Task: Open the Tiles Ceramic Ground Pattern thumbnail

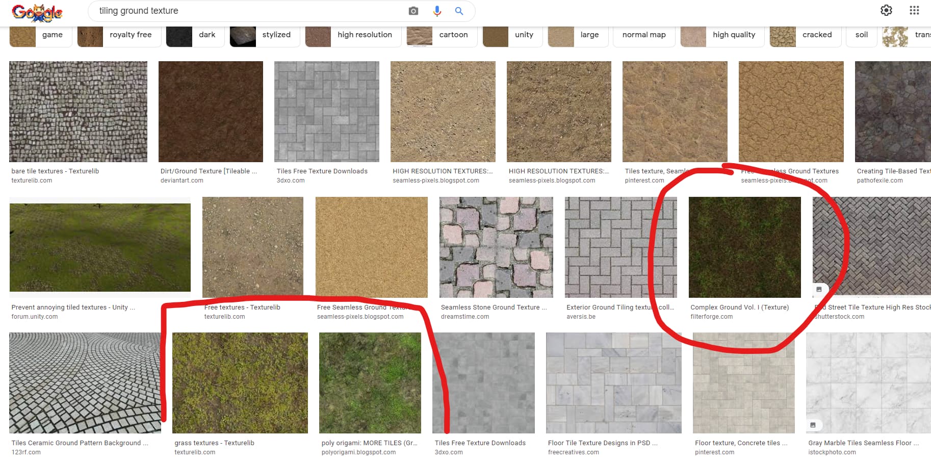Action: pos(85,383)
